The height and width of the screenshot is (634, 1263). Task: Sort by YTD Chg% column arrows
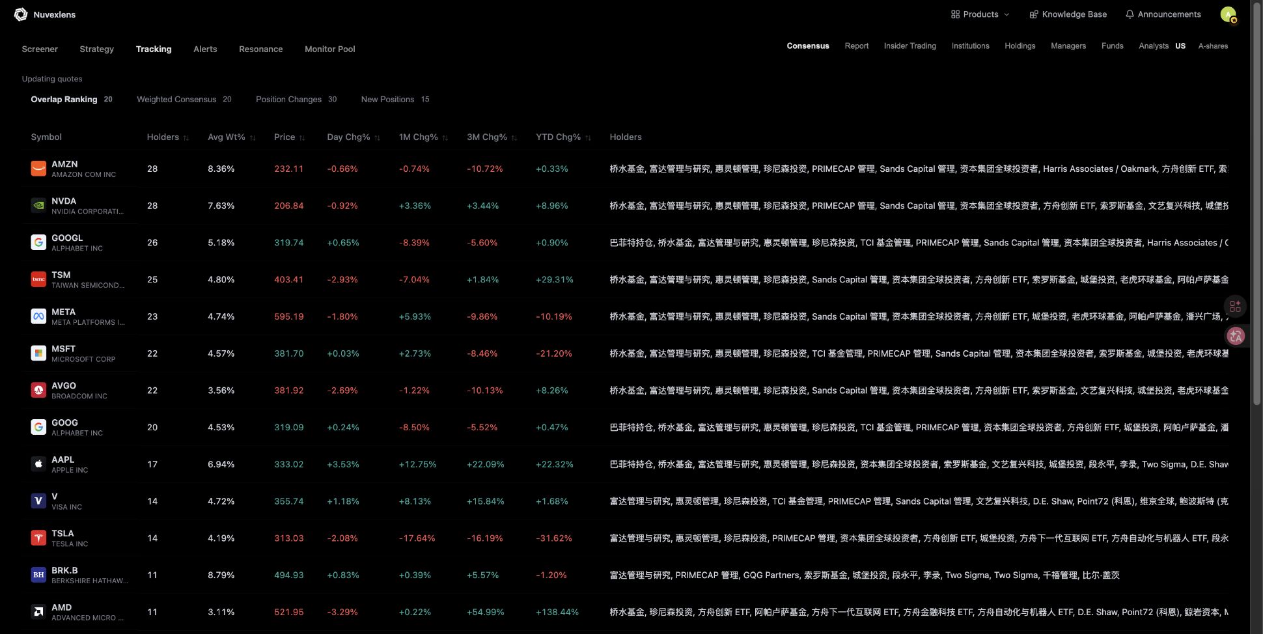pyautogui.click(x=588, y=138)
